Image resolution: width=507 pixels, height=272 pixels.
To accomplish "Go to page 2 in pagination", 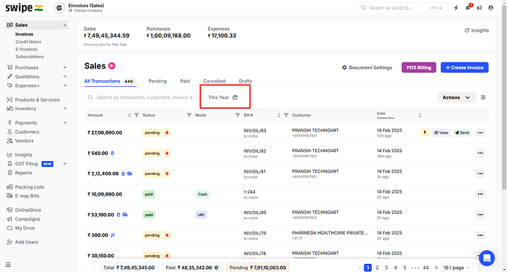I will pyautogui.click(x=377, y=268).
